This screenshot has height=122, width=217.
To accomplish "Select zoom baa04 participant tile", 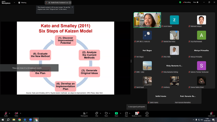I will coord(174,20).
